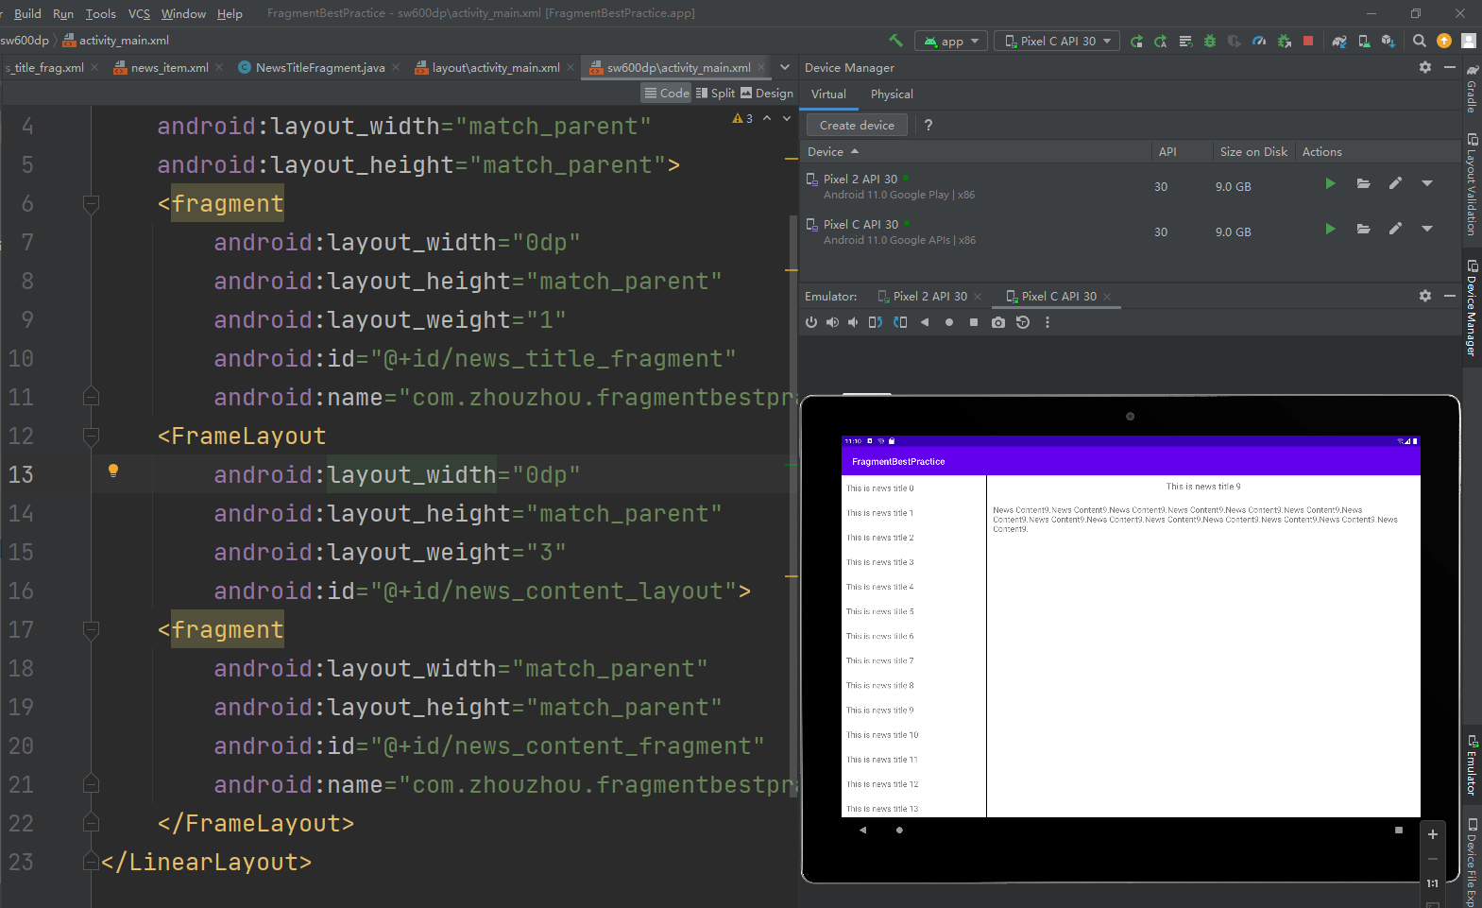The width and height of the screenshot is (1482, 908).
Task: Open the app run configuration dropdown
Action: (x=951, y=41)
